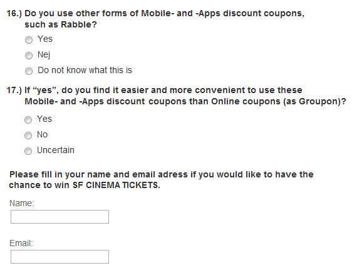The image size is (352, 268).
Task: Choose the No radio button under question 17
Action: [28, 136]
